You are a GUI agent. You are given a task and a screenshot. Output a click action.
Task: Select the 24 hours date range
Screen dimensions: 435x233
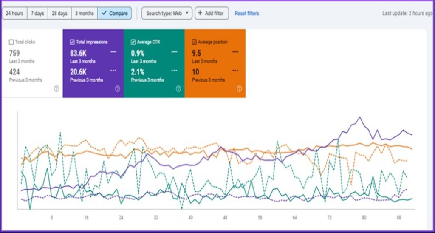click(14, 13)
